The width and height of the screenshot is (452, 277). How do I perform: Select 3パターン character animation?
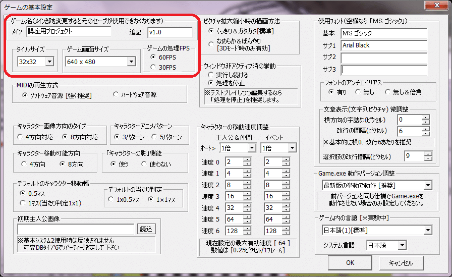tap(117, 137)
